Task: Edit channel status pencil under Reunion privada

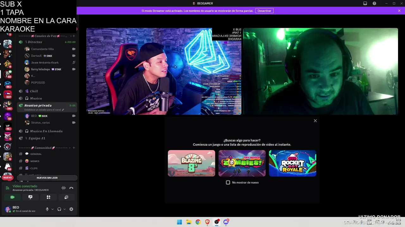Action: (x=63, y=110)
